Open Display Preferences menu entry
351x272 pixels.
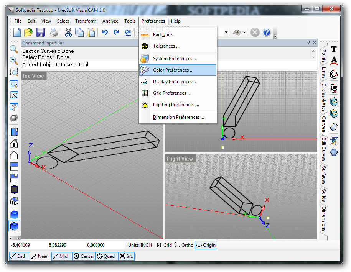(x=178, y=82)
